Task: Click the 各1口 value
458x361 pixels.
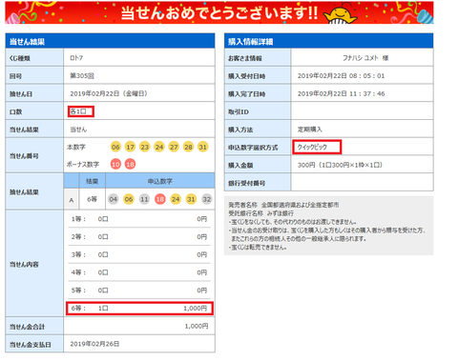Action: coord(78,111)
